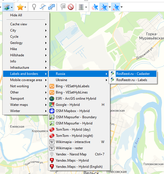The height and width of the screenshot is (174, 164).
Task: Open GPS track icon dropdown arrow
Action: pos(110,7)
